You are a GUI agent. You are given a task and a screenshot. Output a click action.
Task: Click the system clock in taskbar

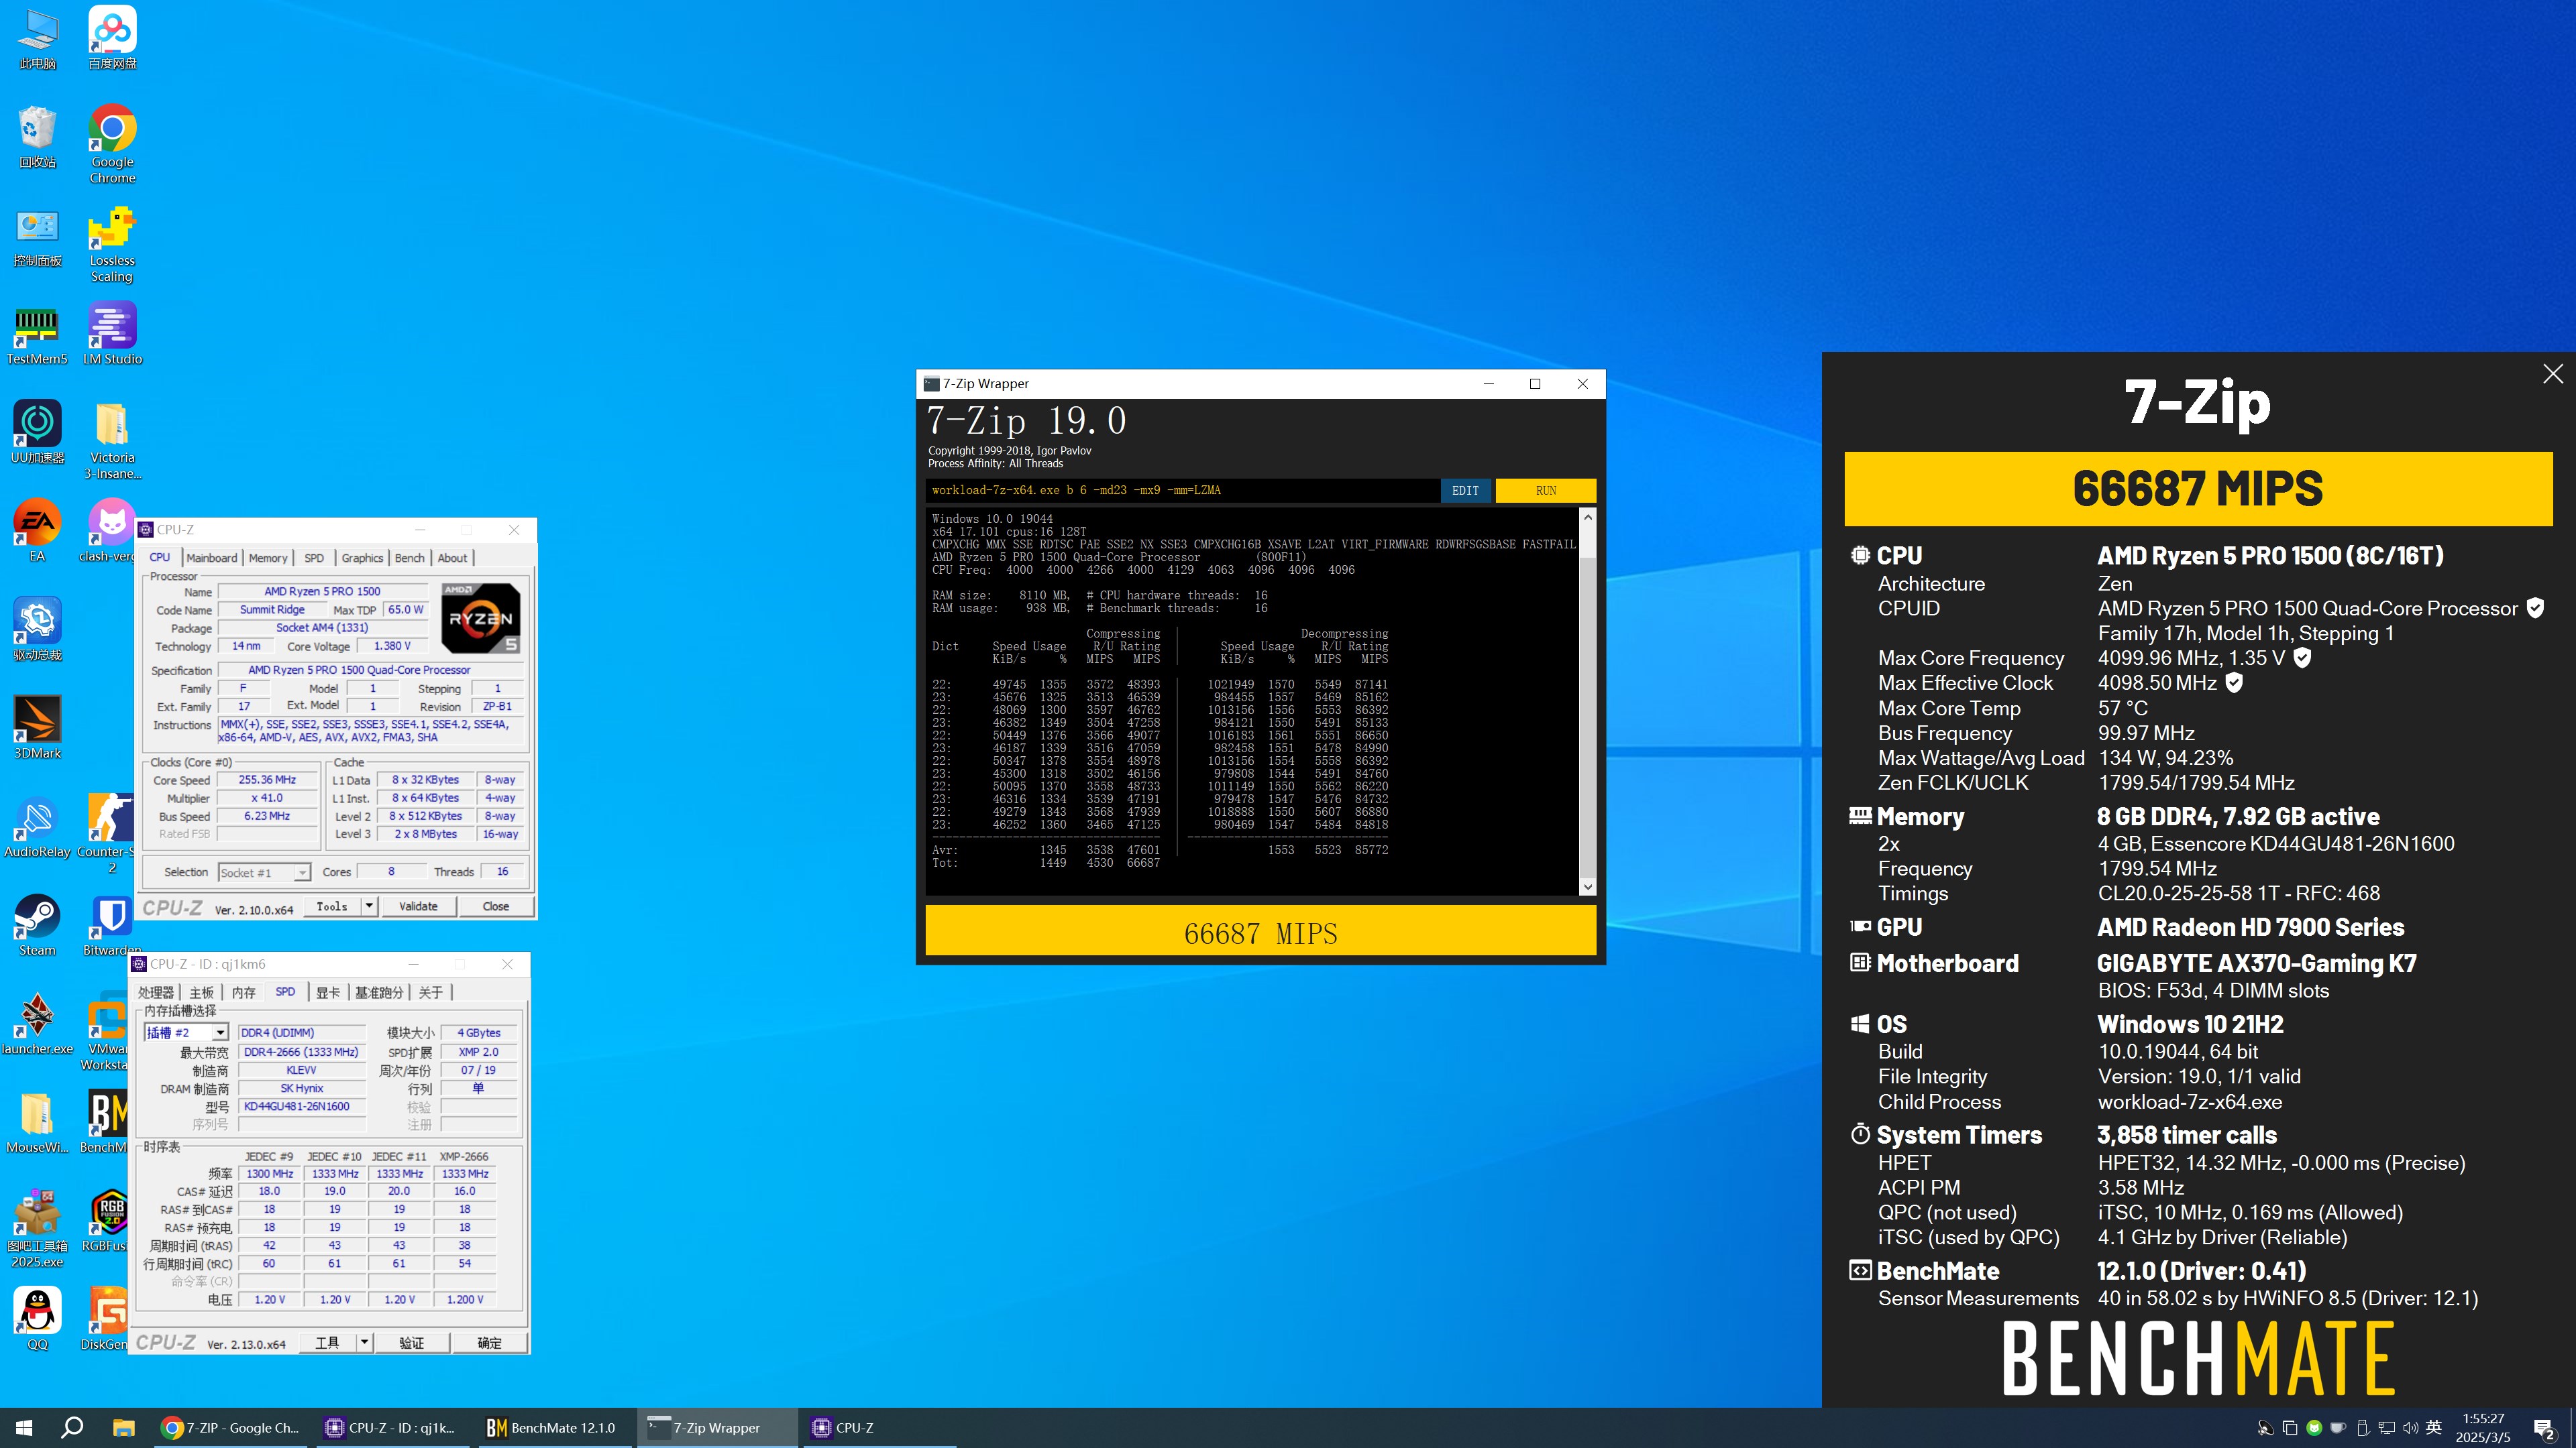pyautogui.click(x=2483, y=1428)
